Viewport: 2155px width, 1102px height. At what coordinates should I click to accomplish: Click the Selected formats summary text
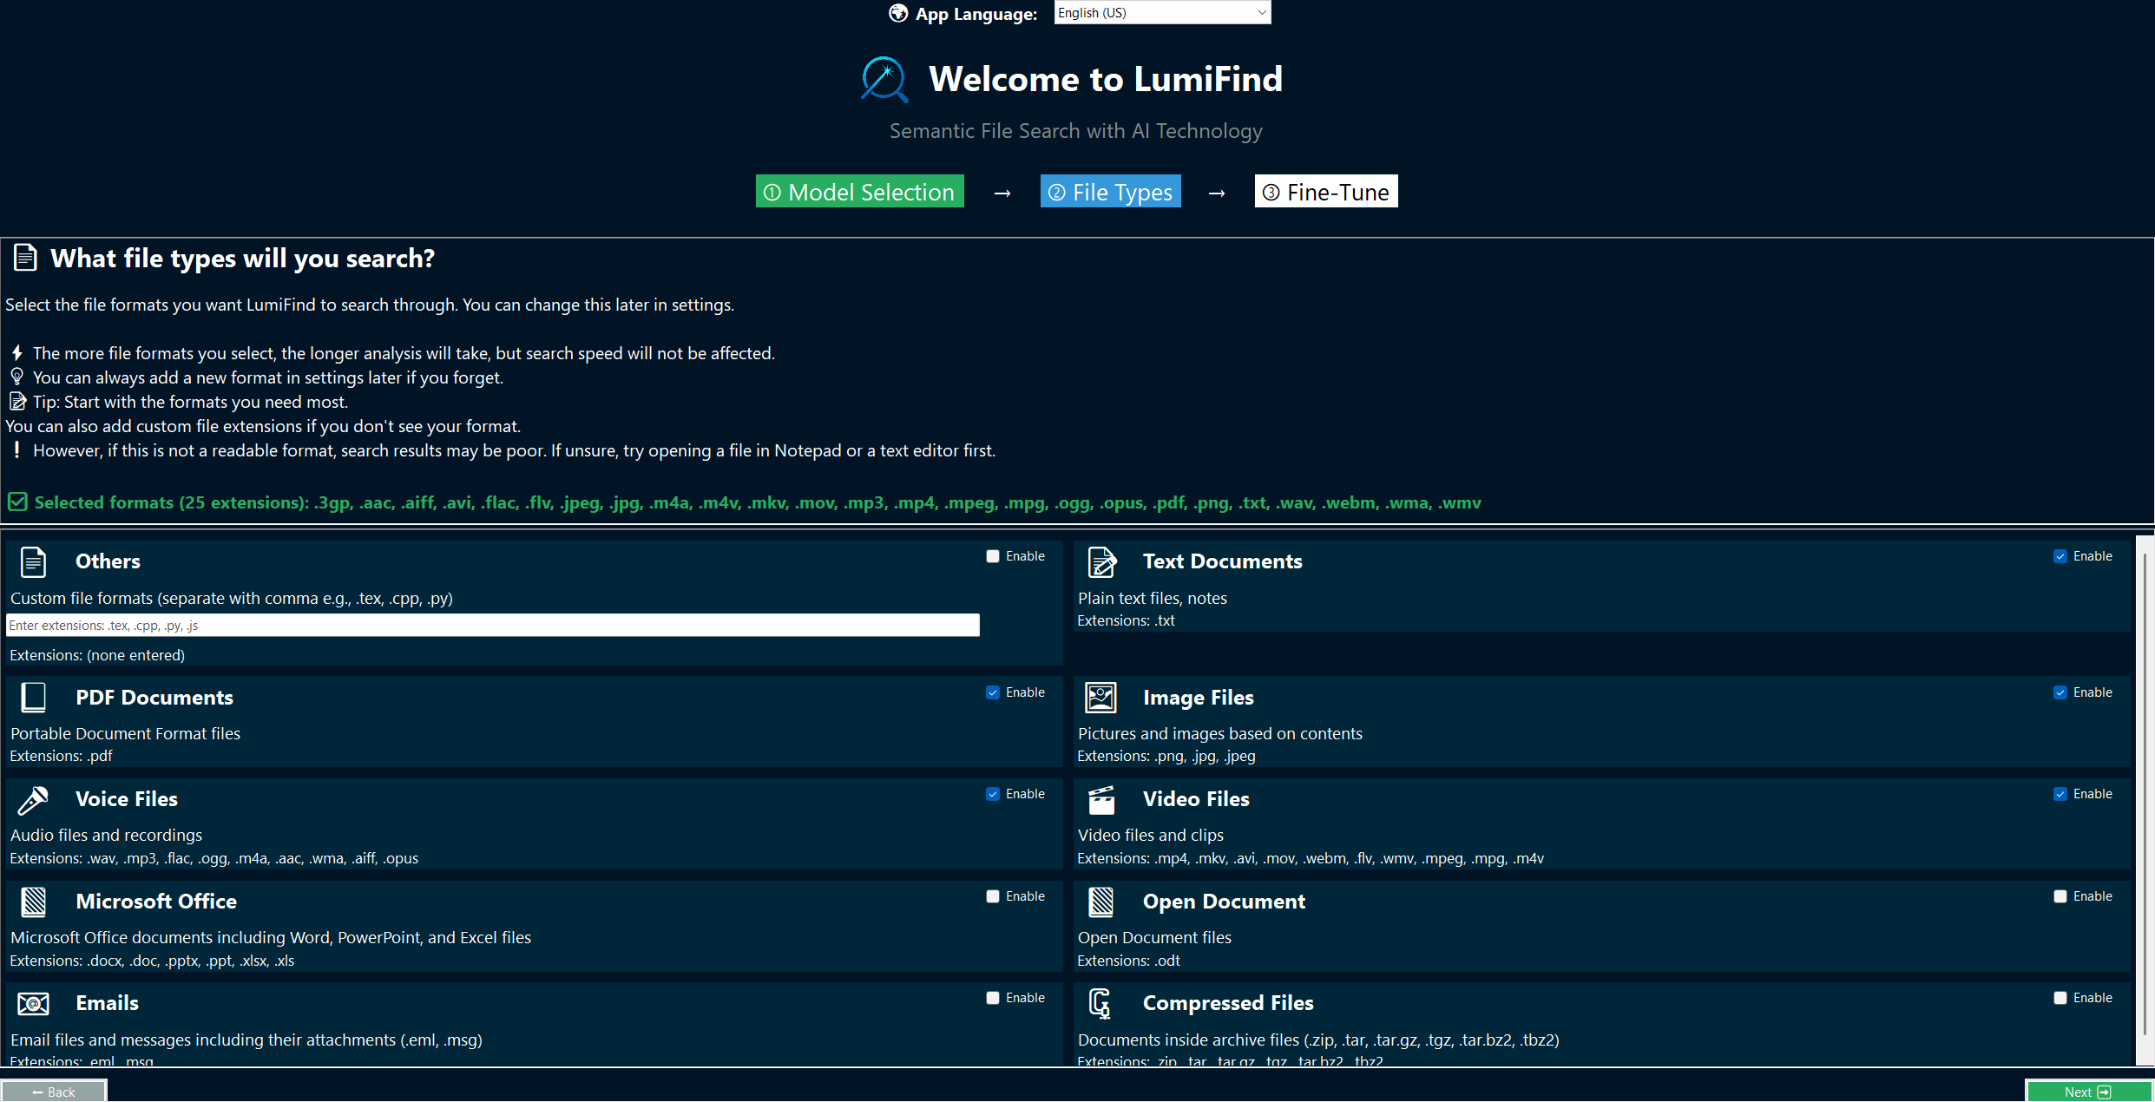pos(758,502)
